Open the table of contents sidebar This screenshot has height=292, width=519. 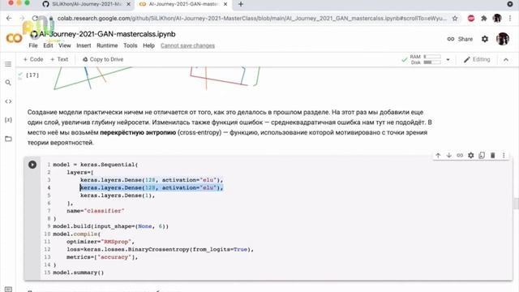pos(8,64)
